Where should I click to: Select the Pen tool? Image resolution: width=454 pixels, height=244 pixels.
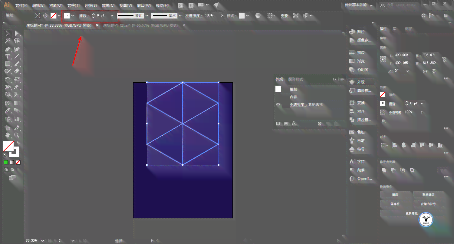[x=8, y=49]
